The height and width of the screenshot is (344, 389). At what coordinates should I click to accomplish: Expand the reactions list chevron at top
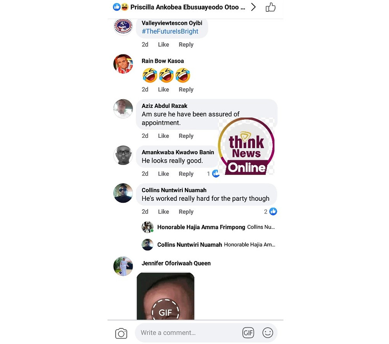[253, 7]
